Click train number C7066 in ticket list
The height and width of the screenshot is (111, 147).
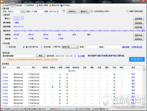(5, 90)
